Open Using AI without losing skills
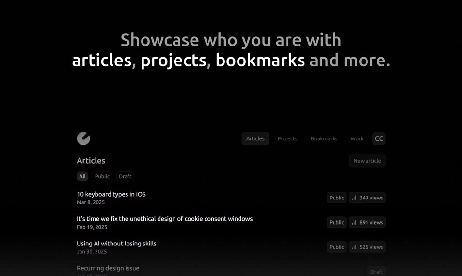 116,244
